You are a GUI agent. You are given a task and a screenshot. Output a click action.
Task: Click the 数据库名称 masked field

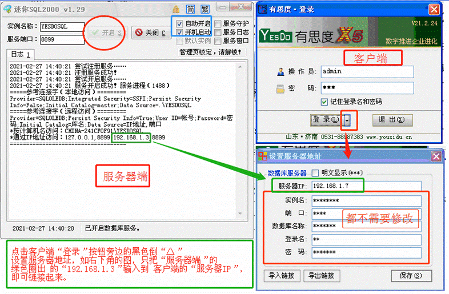coord(367,227)
